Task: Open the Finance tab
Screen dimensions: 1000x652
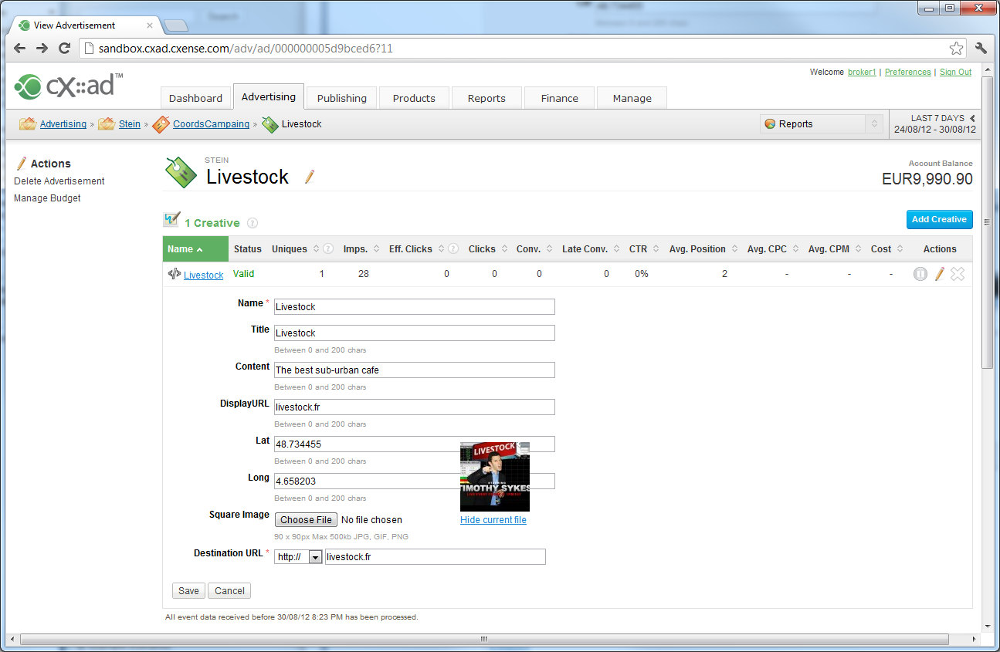Action: pos(560,98)
